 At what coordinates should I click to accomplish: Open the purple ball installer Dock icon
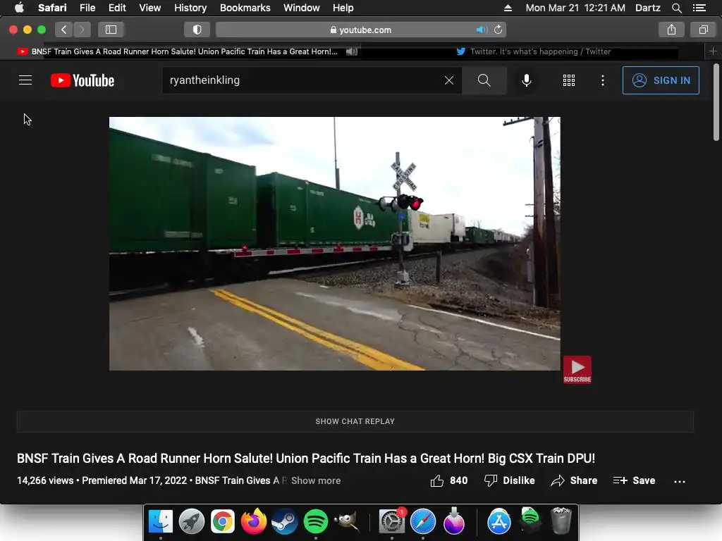click(453, 521)
